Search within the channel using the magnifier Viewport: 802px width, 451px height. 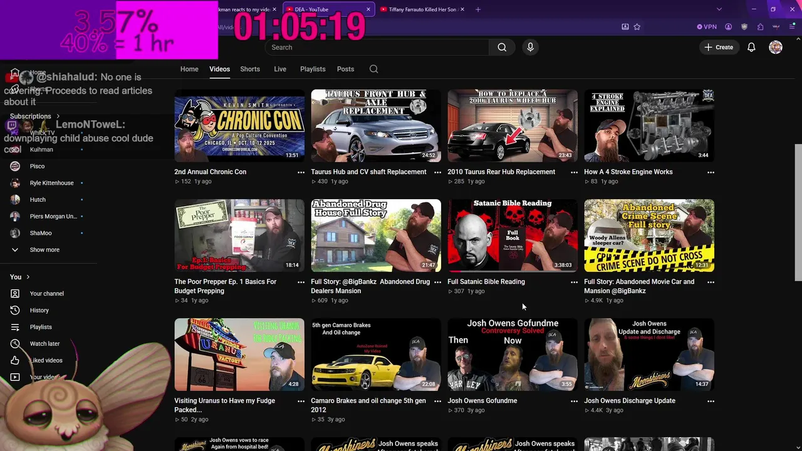point(373,69)
